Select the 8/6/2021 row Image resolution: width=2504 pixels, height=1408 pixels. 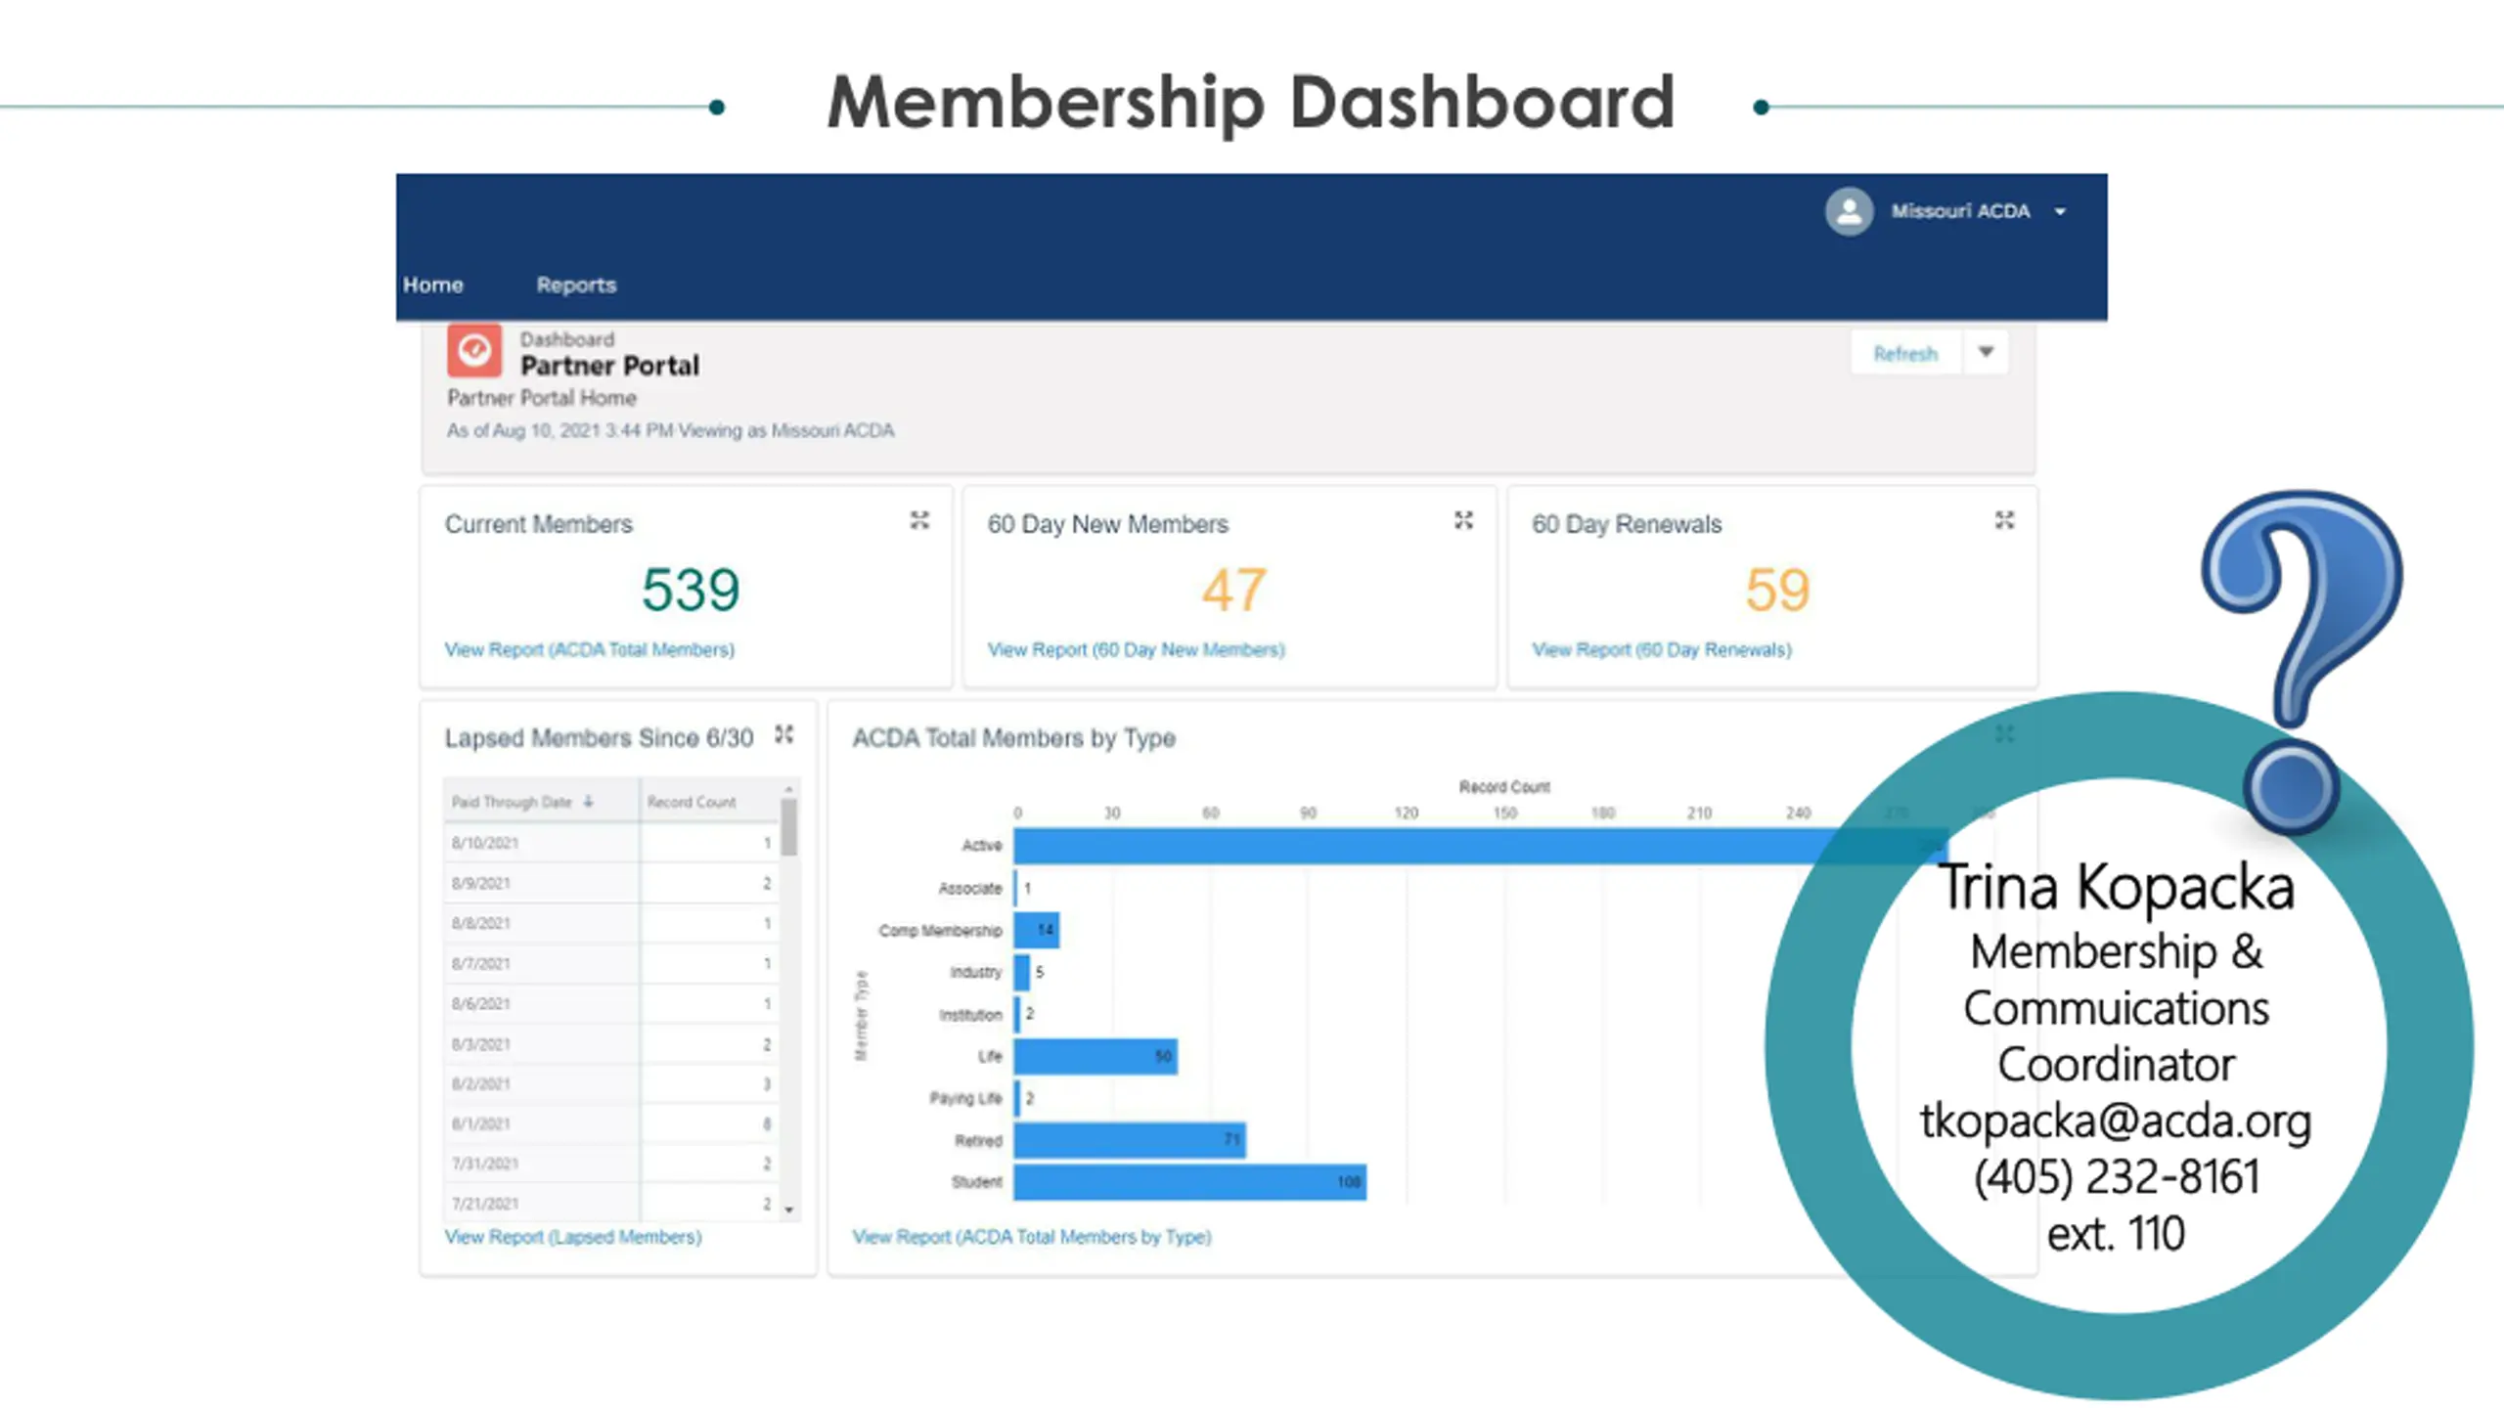611,1003
